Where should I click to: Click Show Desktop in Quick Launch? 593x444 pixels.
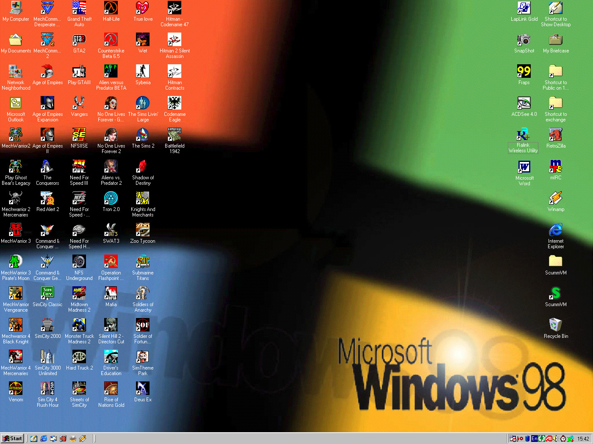(x=34, y=439)
